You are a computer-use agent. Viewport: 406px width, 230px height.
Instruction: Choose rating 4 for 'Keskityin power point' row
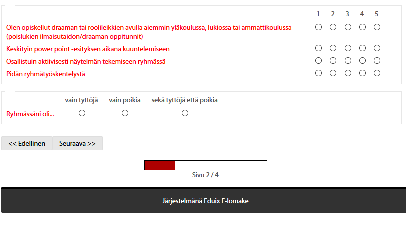point(362,48)
